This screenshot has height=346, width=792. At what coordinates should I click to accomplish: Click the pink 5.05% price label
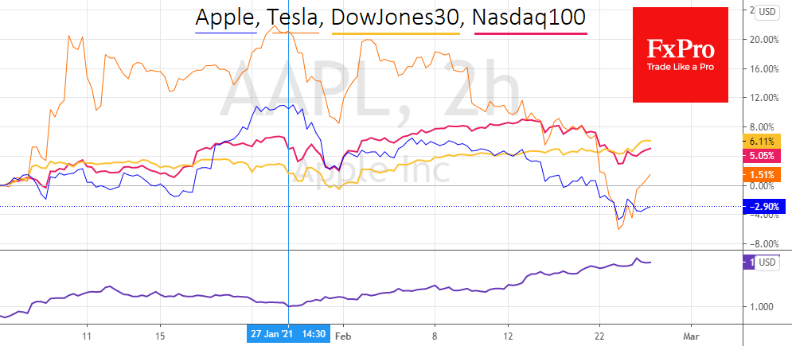pos(760,156)
